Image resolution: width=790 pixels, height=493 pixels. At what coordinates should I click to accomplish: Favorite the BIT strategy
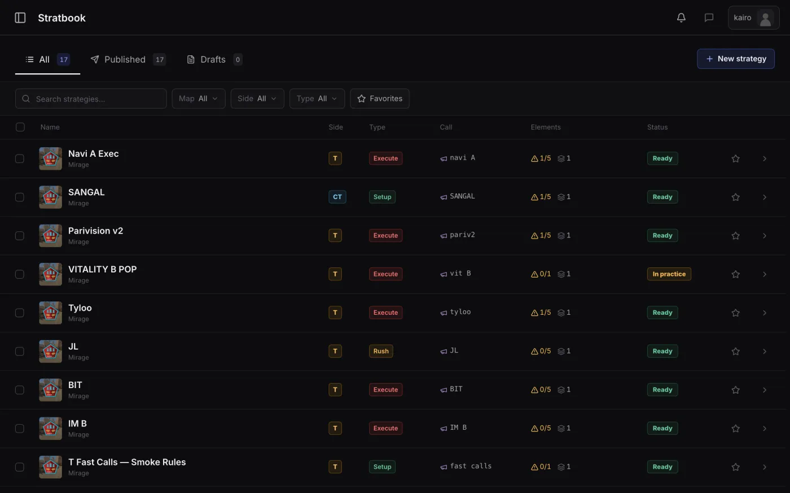click(x=735, y=390)
